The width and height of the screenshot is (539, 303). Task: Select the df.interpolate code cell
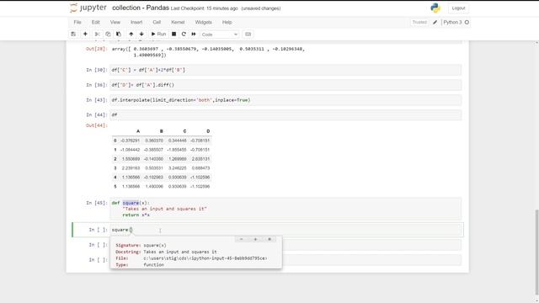[x=286, y=100]
